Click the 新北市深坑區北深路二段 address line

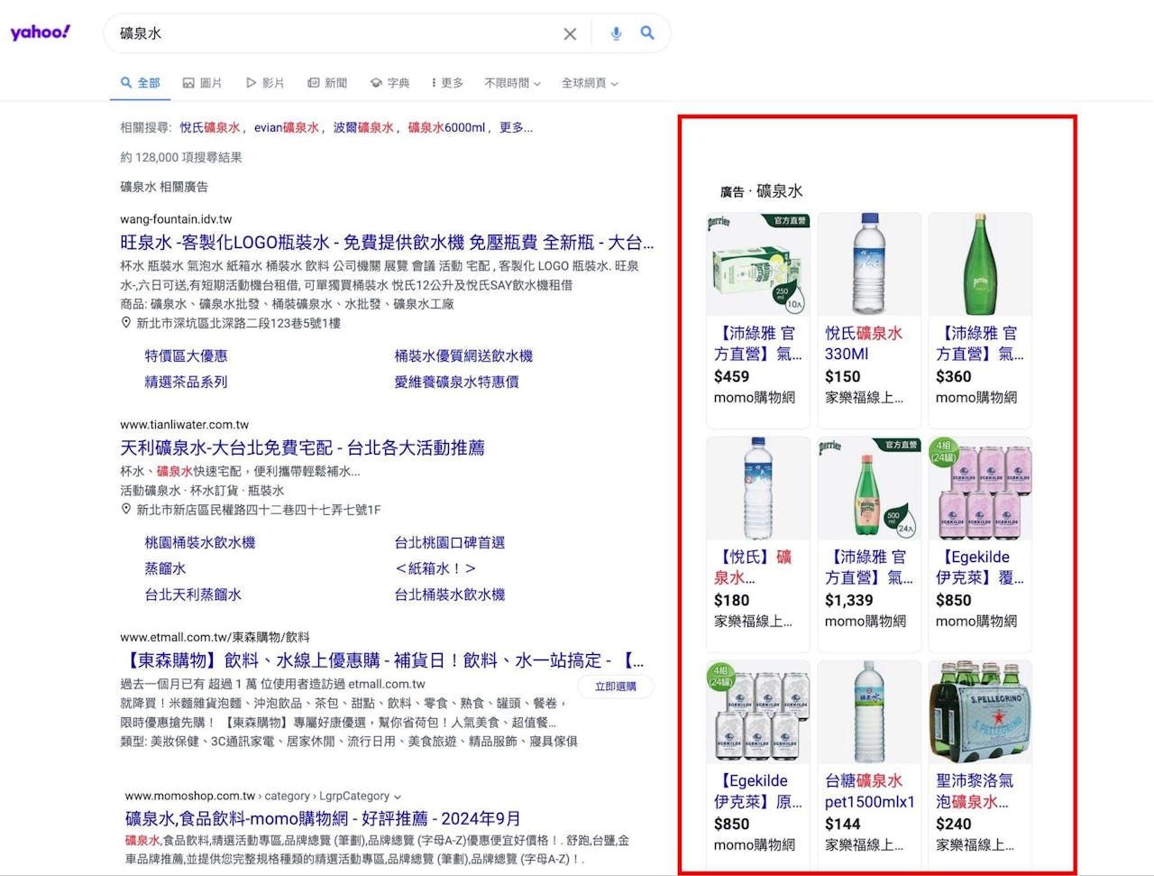(238, 324)
